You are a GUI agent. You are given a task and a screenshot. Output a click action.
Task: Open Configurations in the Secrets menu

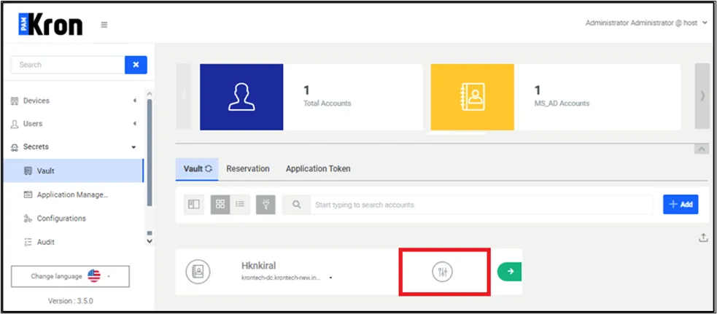pyautogui.click(x=61, y=219)
